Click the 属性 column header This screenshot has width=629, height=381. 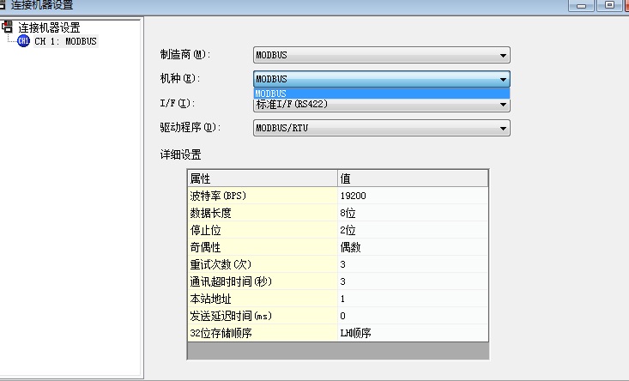point(262,178)
